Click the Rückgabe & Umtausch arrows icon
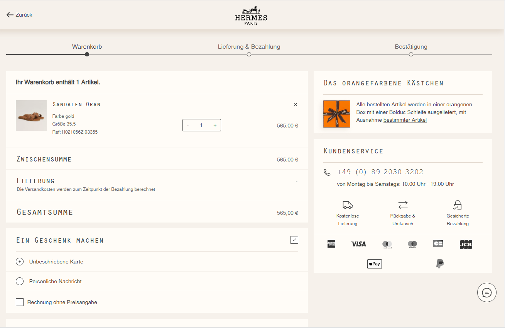The height and width of the screenshot is (328, 505). pyautogui.click(x=403, y=205)
